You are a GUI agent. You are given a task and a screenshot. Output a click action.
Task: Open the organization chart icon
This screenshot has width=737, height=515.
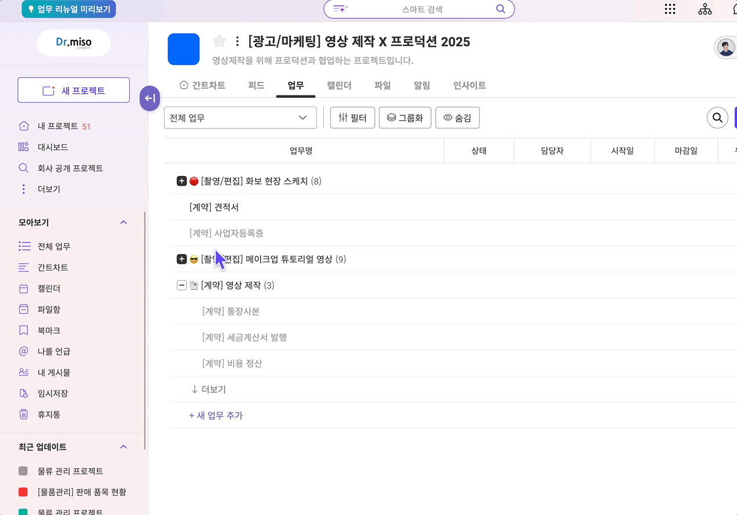(x=705, y=9)
